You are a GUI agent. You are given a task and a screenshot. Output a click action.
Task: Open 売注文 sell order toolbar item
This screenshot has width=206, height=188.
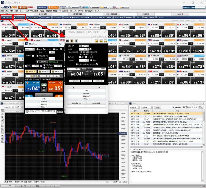[x=28, y=17]
